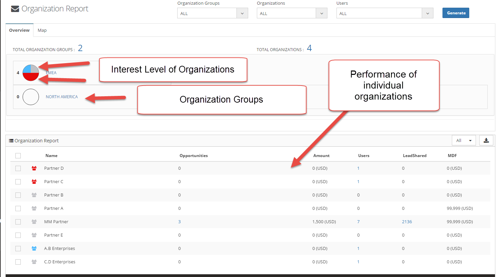
Task: Click the gray group icon for Partner E
Action: pyautogui.click(x=34, y=235)
